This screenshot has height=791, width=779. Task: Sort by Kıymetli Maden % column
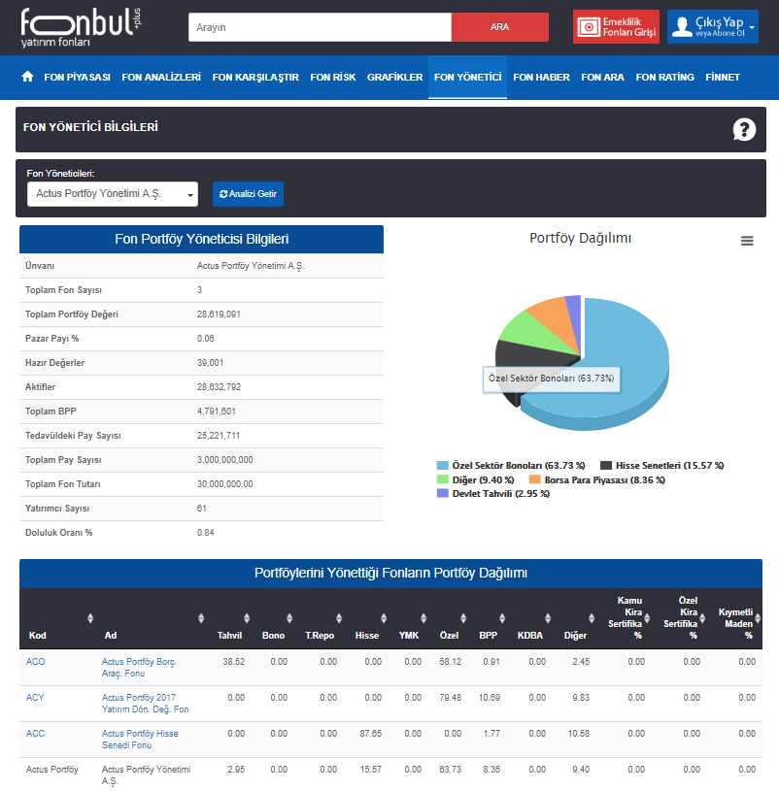tap(758, 618)
